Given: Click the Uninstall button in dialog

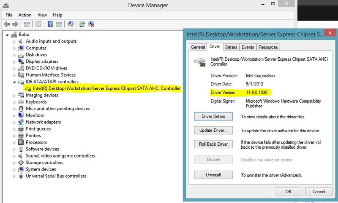Looking at the screenshot, I should point(213,175).
